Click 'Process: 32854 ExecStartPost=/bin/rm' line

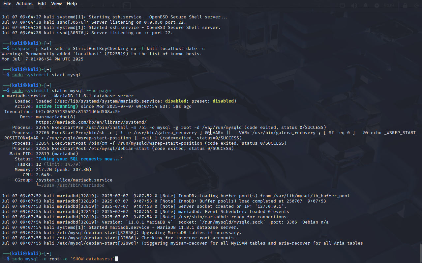pos(149,143)
